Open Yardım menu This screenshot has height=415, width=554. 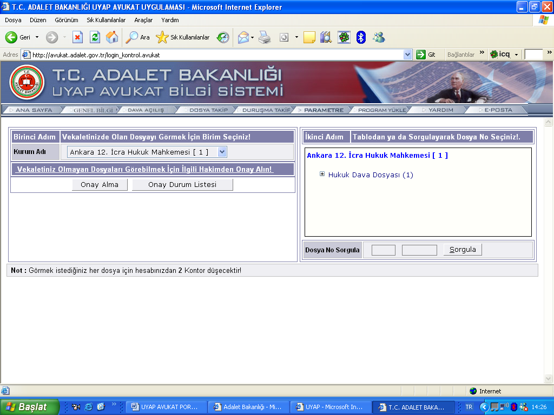tap(170, 20)
